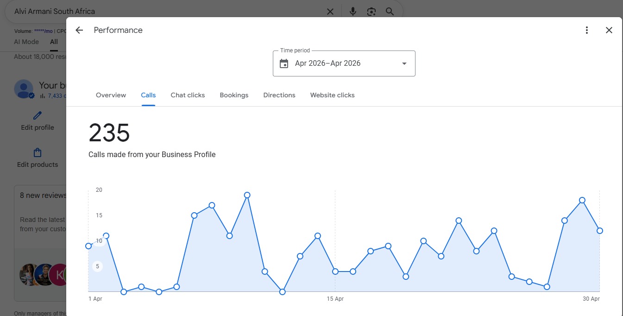The image size is (623, 316).
Task: Select the All results tab
Action: point(54,42)
